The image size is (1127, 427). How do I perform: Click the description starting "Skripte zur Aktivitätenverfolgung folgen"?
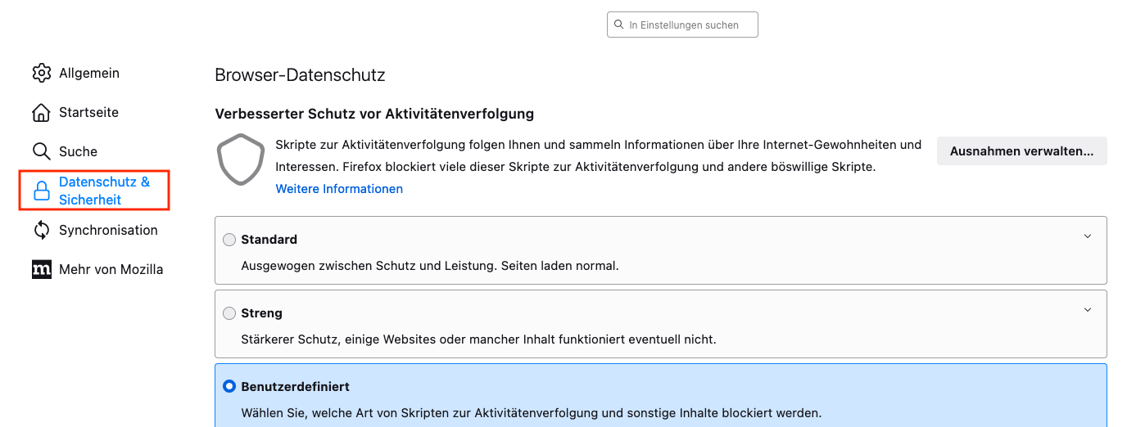[599, 155]
